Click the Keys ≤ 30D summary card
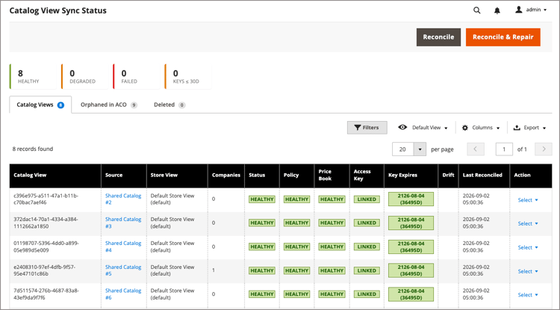 tap(188, 76)
